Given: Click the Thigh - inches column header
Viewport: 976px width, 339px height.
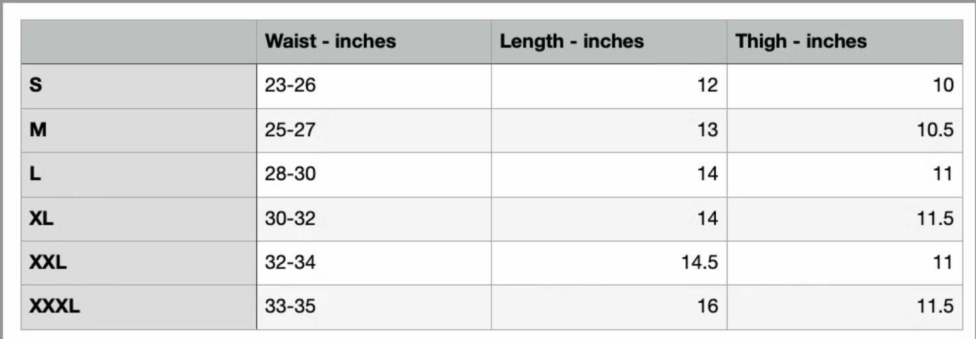Looking at the screenshot, I should [x=801, y=42].
